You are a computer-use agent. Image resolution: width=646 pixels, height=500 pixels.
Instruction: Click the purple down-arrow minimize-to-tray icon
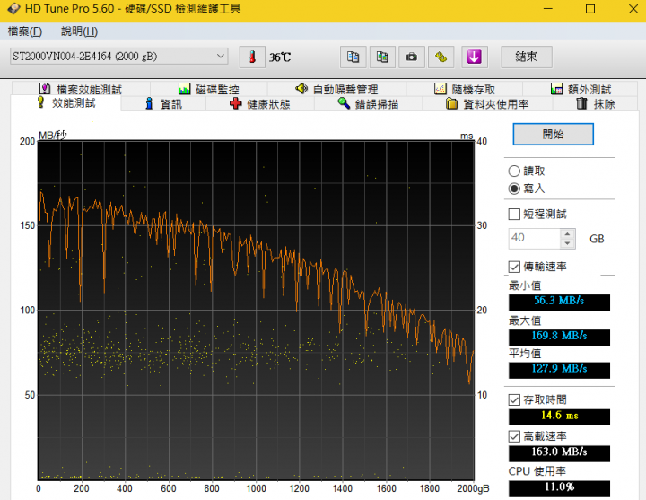tap(475, 57)
